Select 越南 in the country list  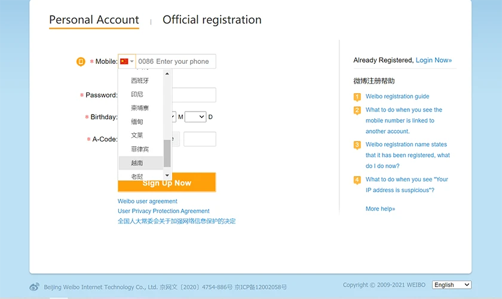pyautogui.click(x=140, y=163)
